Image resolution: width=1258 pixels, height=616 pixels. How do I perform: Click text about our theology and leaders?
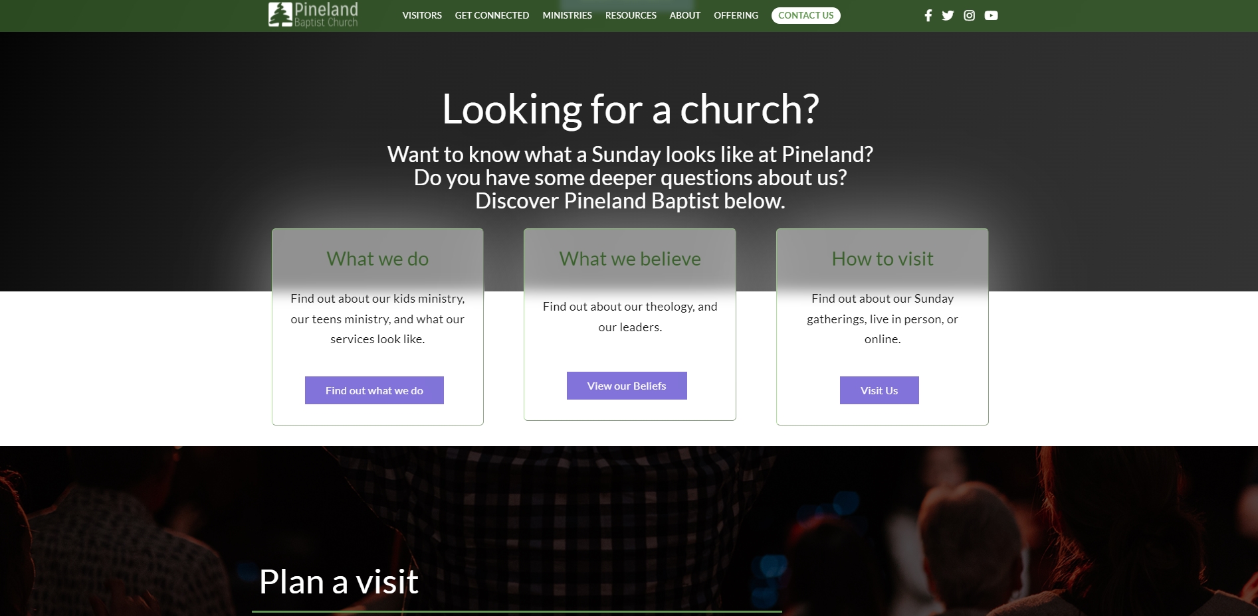[x=630, y=317]
